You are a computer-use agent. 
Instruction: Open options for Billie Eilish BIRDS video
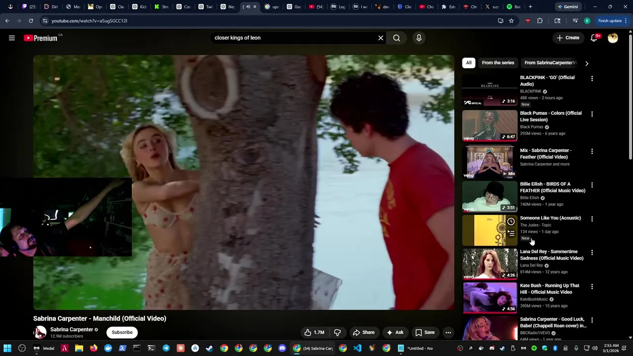coord(592,184)
